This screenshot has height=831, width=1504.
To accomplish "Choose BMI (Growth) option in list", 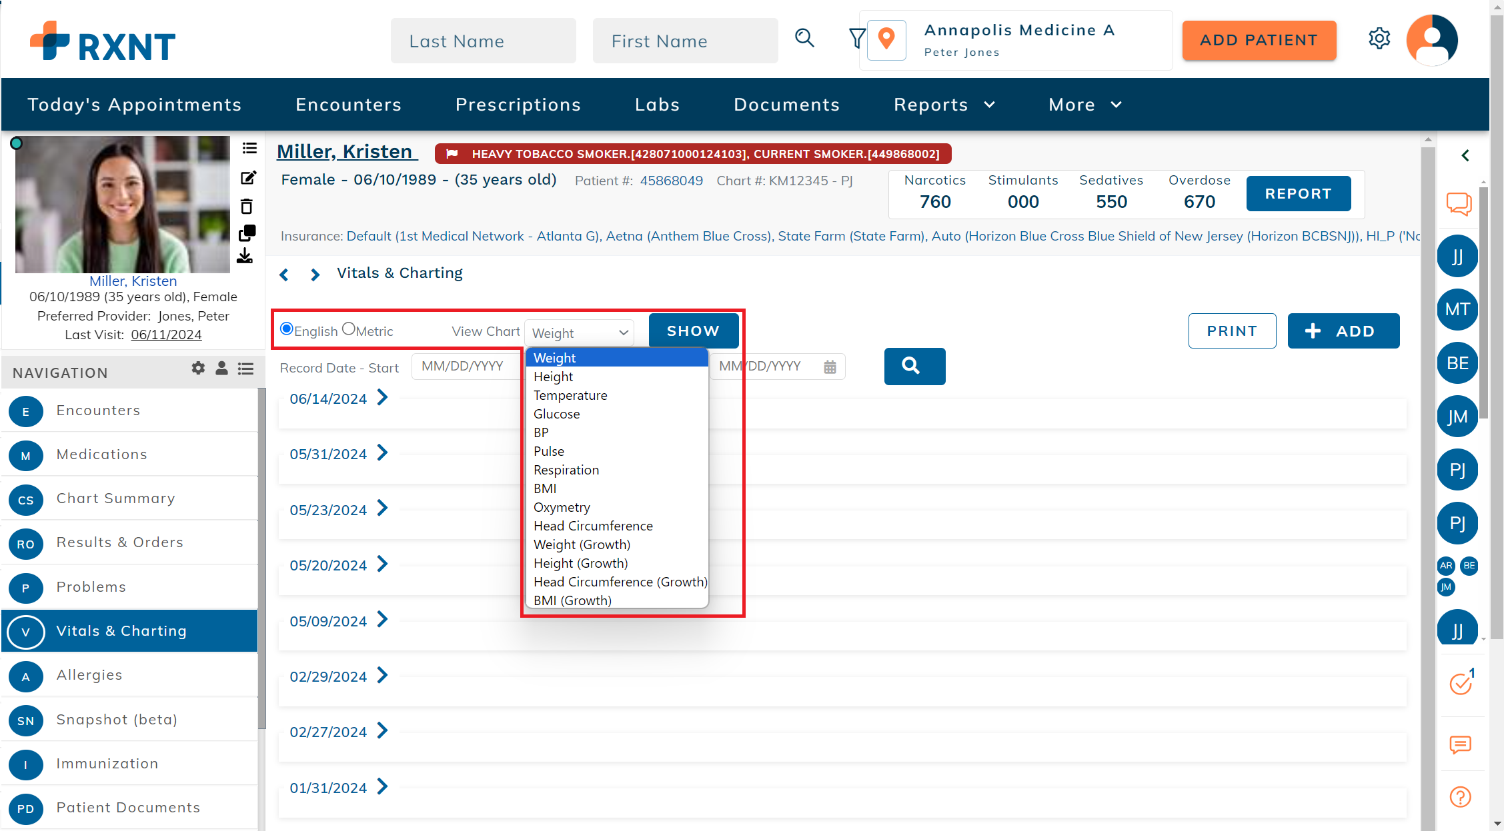I will tap(572, 600).
